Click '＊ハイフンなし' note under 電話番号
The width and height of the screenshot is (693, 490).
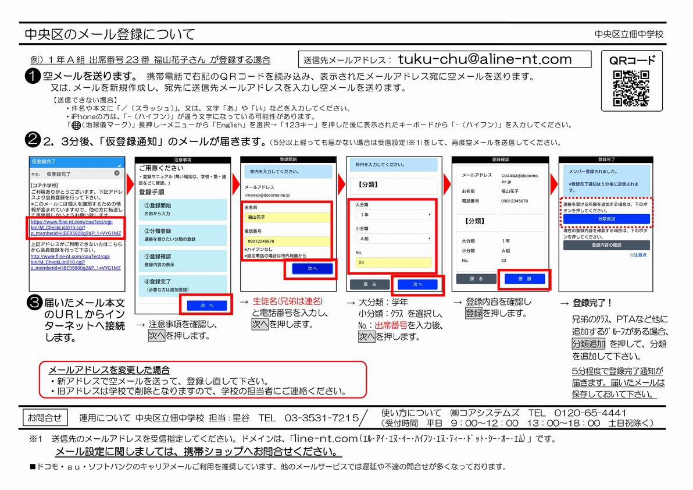(259, 250)
